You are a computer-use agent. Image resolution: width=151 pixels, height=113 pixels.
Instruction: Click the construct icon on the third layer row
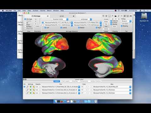click(x=34, y=93)
